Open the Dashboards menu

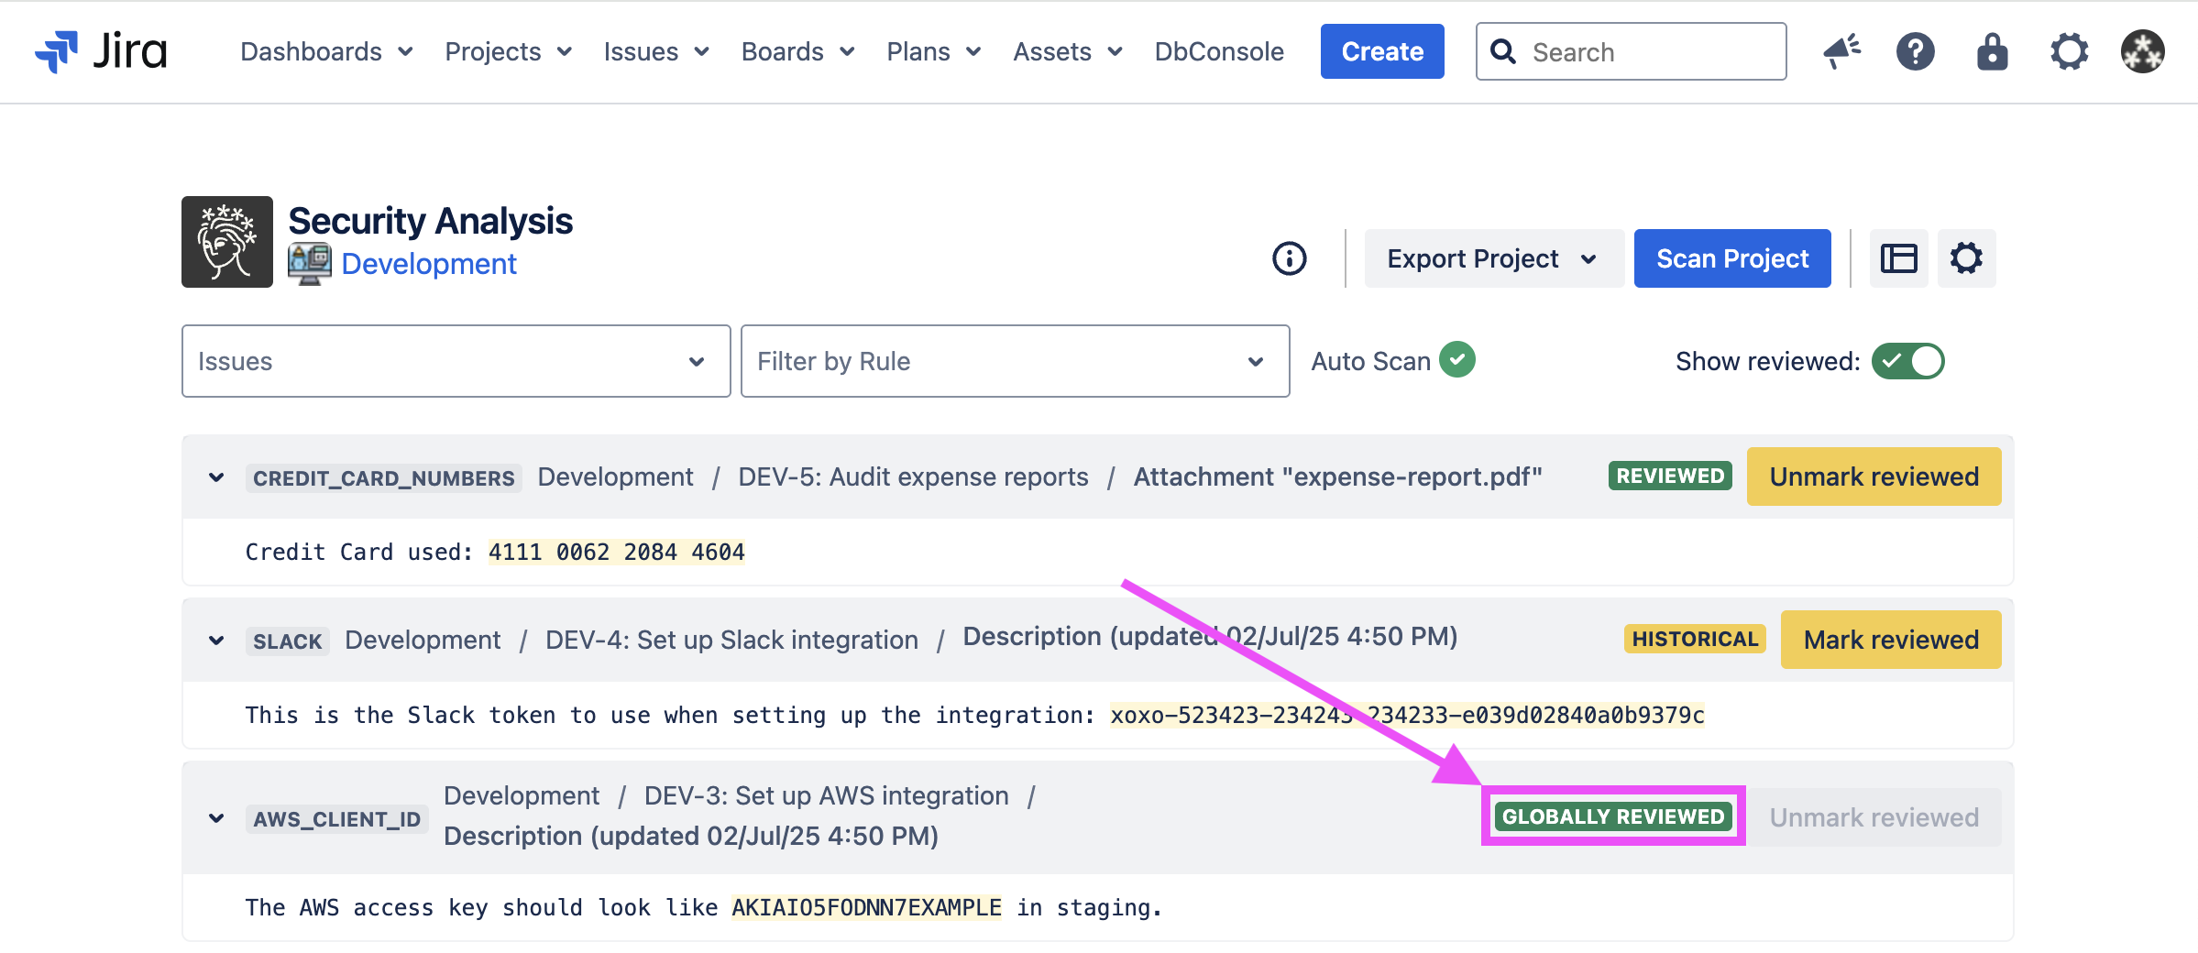pos(325,51)
